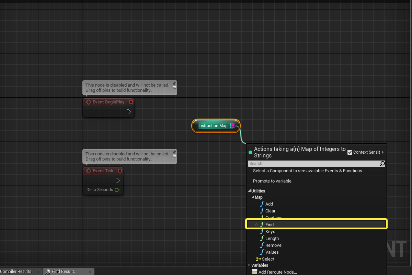Choose Promote to variable
This screenshot has width=412, height=275.
(x=272, y=181)
